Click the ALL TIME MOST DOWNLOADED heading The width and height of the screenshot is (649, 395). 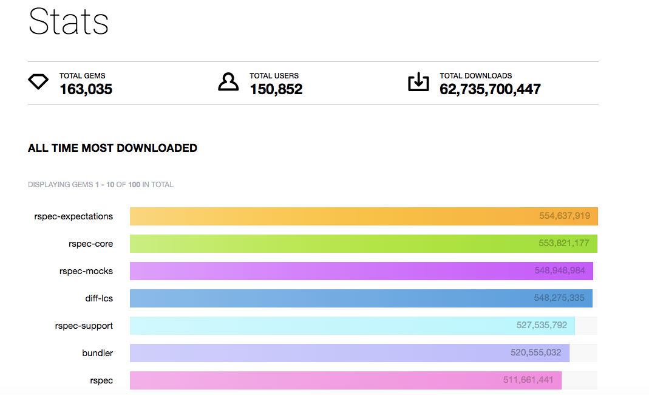112,148
